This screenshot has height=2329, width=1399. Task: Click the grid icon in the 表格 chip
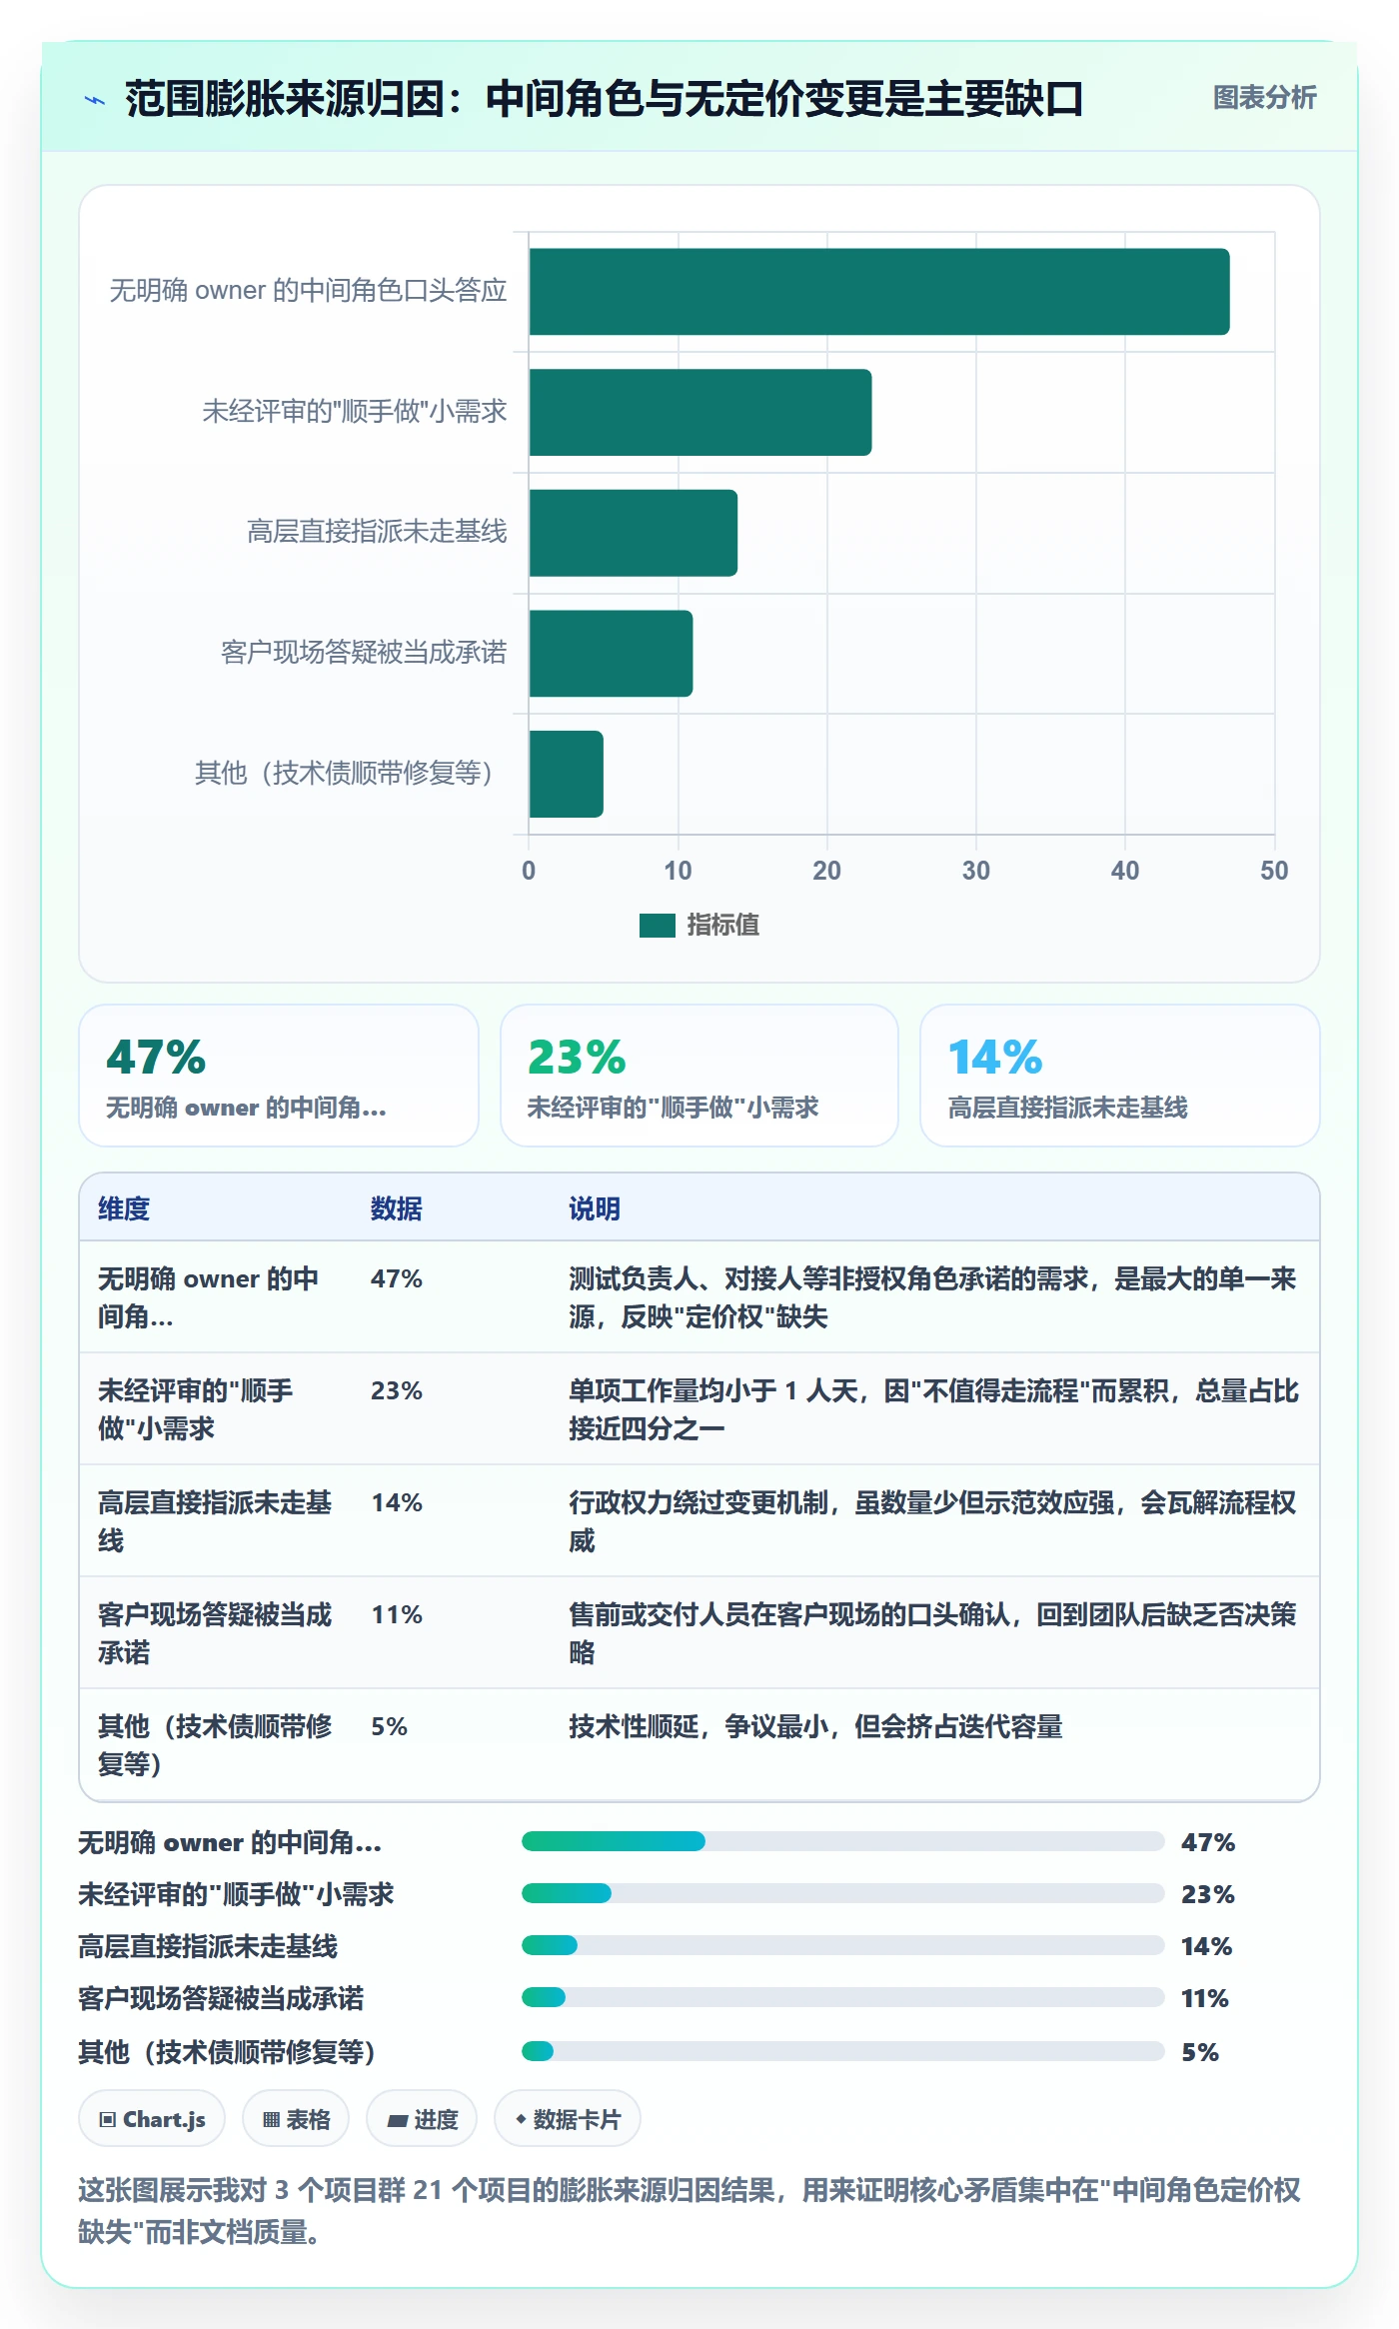271,2119
